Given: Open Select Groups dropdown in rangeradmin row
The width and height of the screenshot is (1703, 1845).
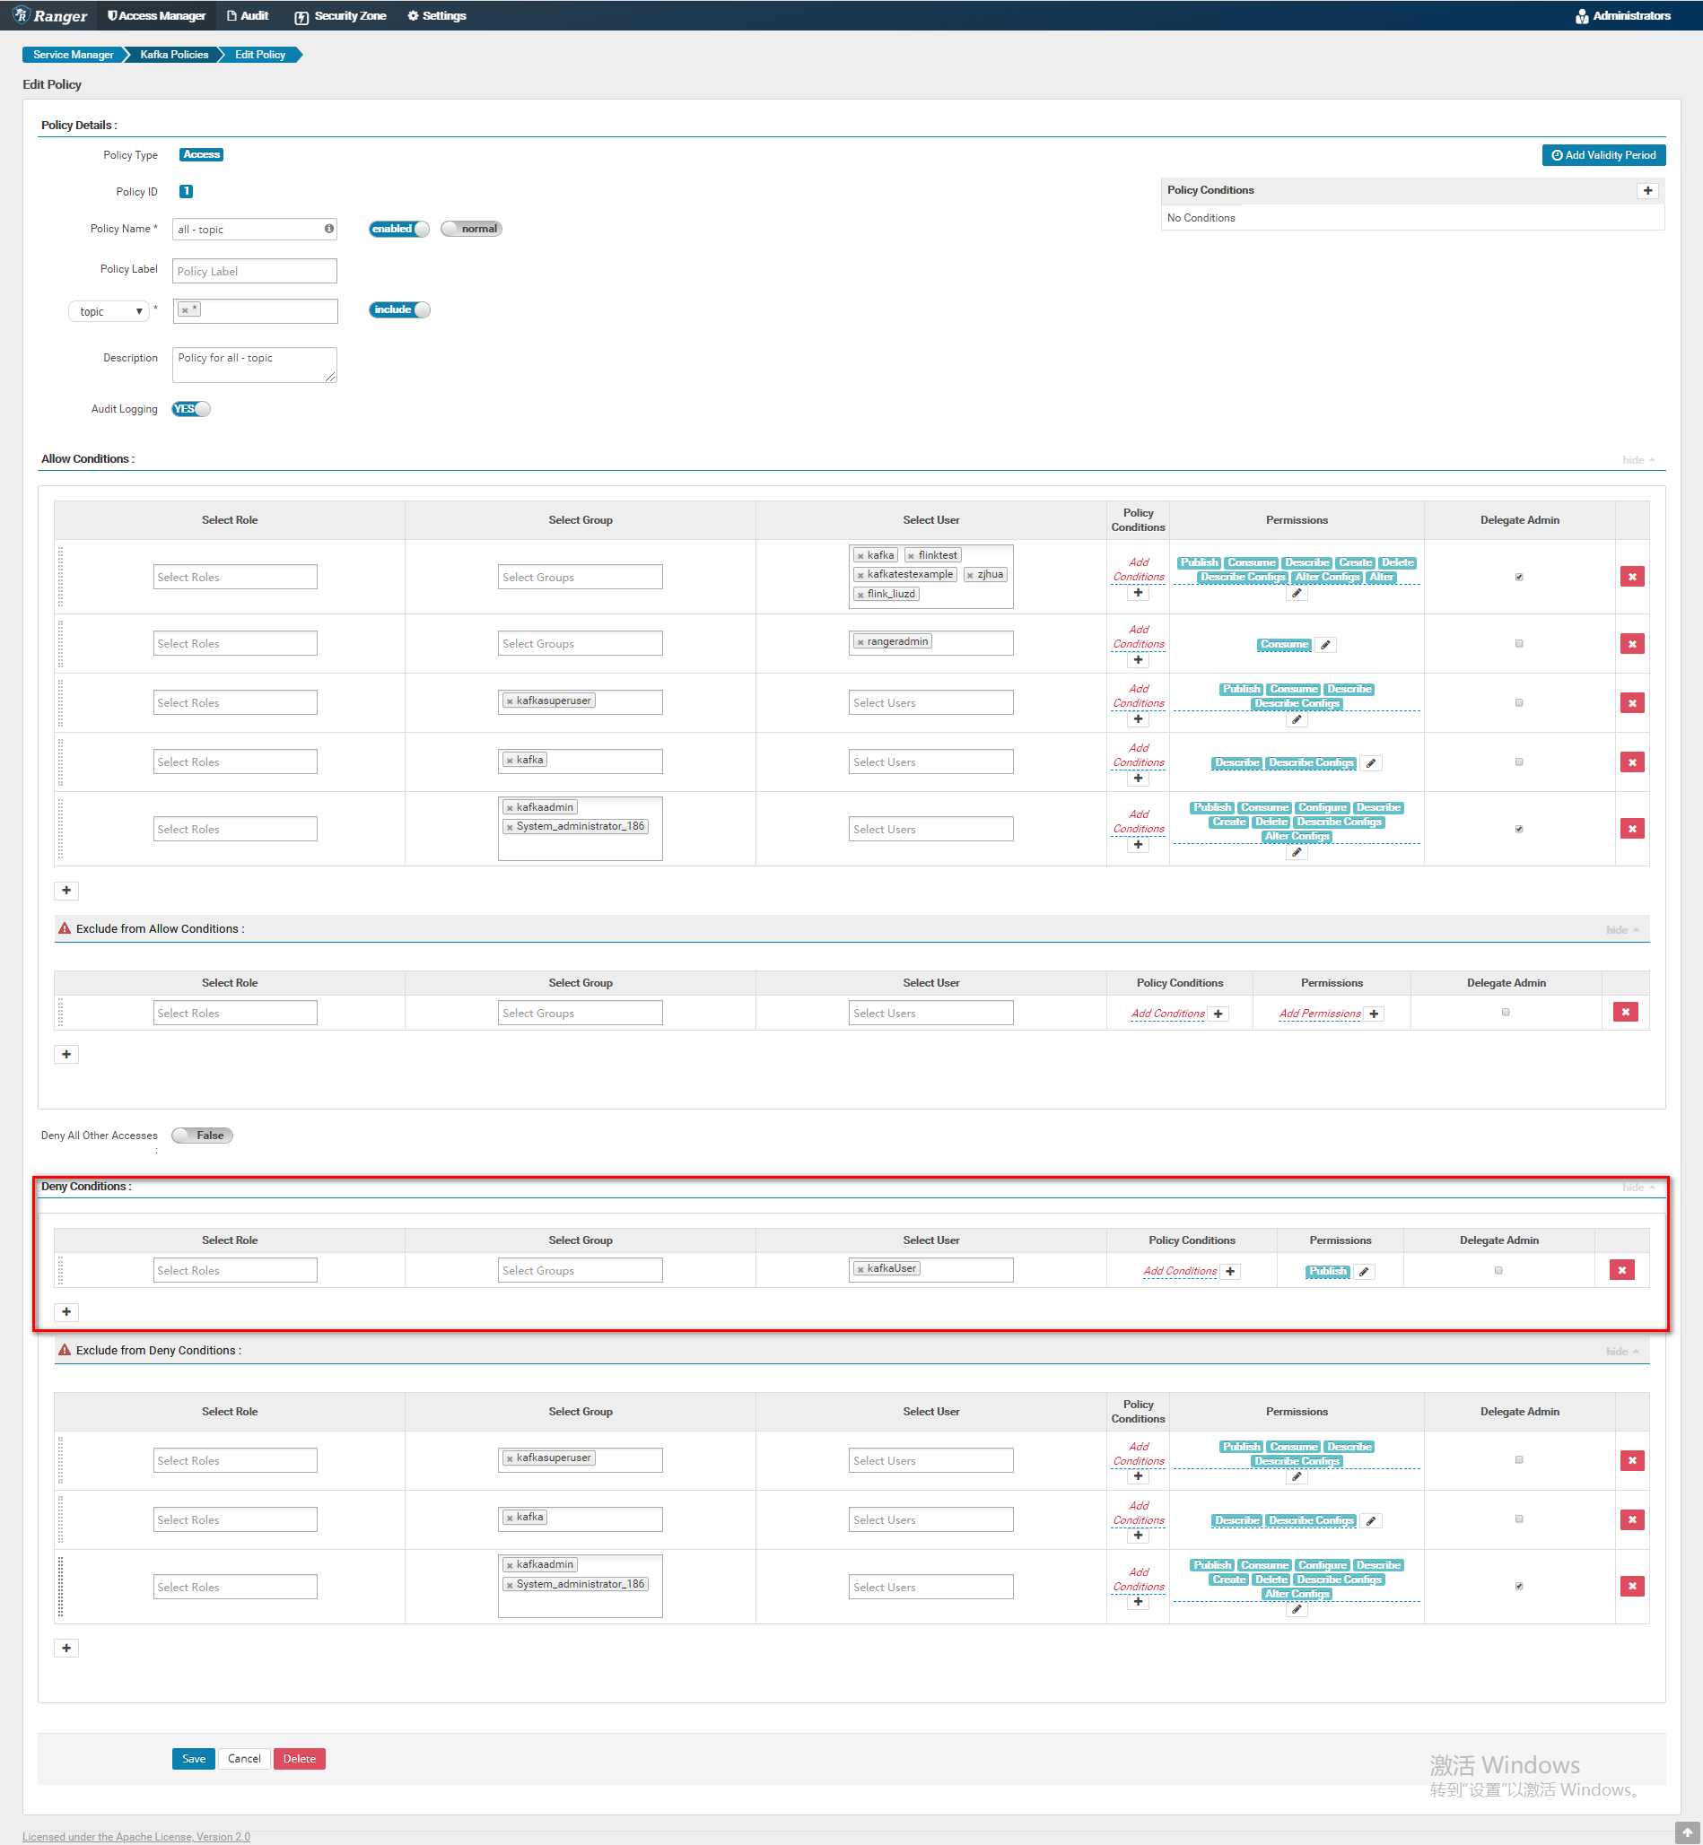Looking at the screenshot, I should [x=581, y=643].
